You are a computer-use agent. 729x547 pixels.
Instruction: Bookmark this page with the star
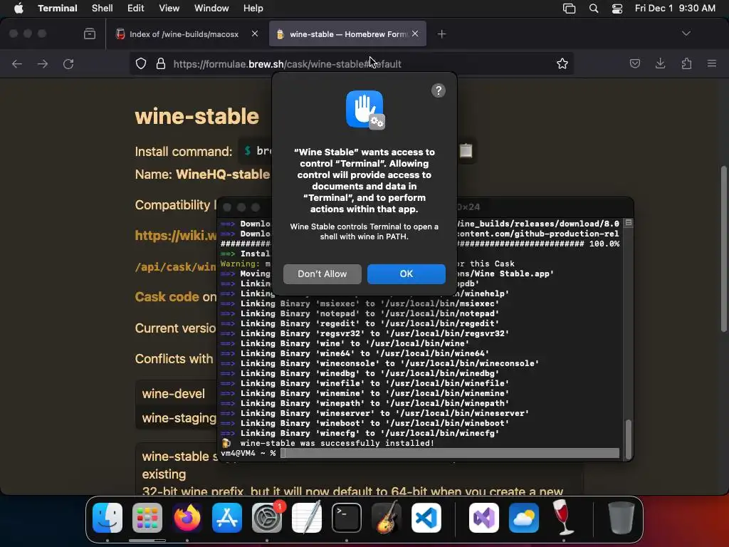coord(562,63)
